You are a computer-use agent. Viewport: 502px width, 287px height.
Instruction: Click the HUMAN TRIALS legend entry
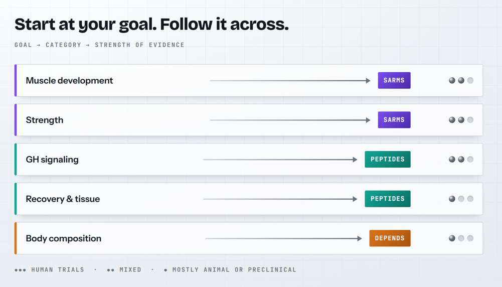pyautogui.click(x=49, y=270)
